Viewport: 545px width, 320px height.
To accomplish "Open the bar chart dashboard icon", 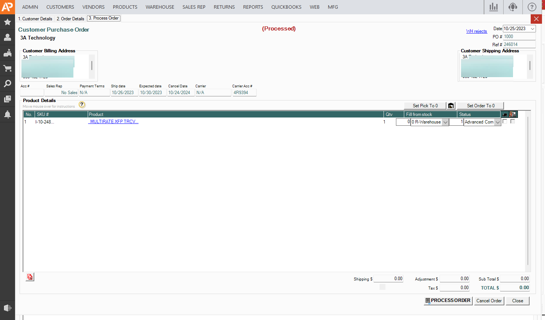I will tap(493, 7).
